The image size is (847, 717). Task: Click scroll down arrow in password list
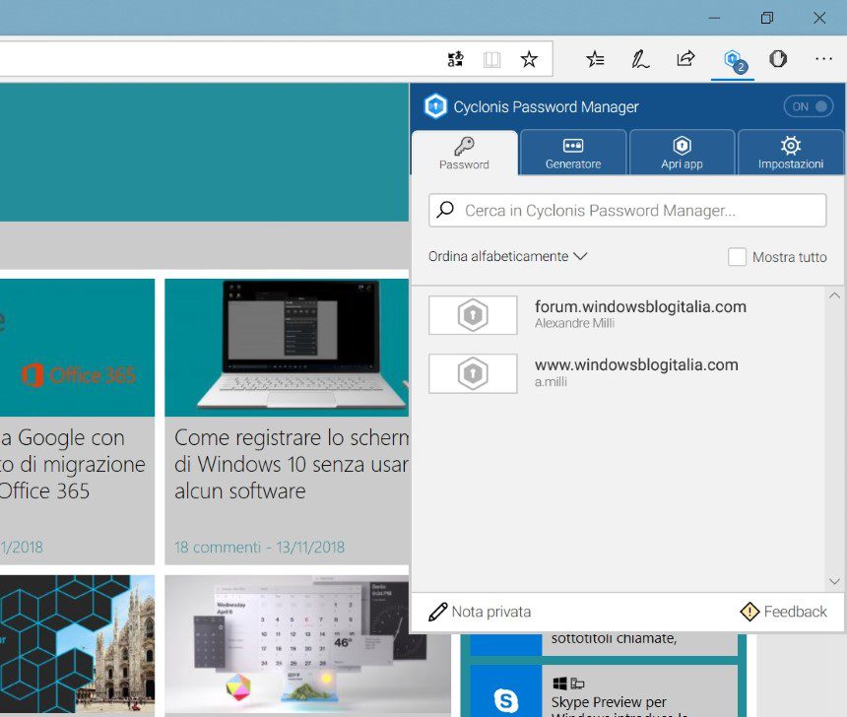coord(834,581)
